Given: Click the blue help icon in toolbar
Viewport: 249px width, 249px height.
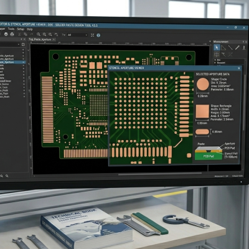Looking at the screenshot, I should coord(98,35).
